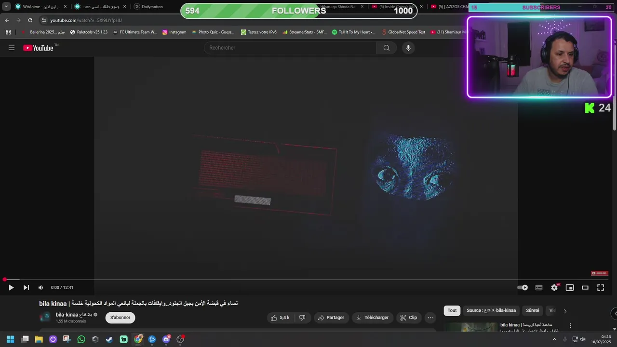
Task: Go back with the browser back arrow
Action: (7, 20)
